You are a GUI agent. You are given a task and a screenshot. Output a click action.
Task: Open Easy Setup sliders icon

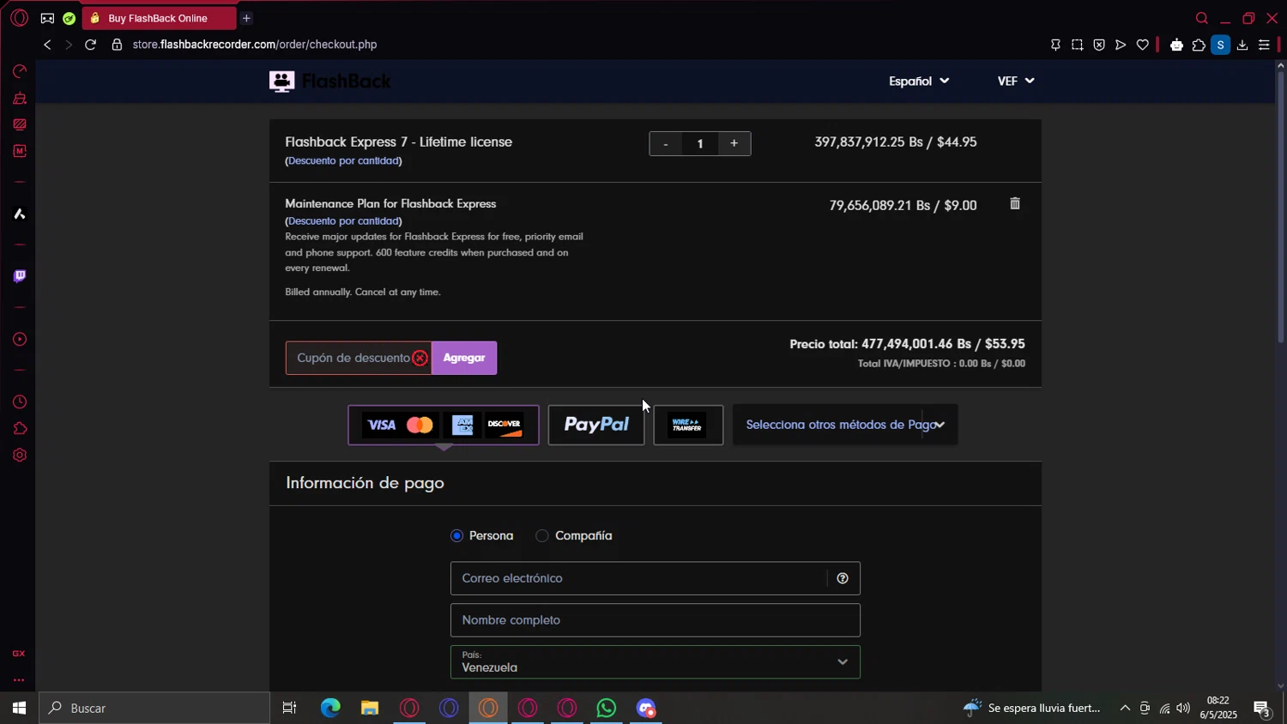[x=1264, y=45]
